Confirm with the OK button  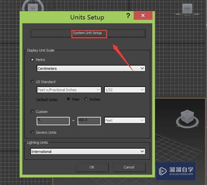coord(92,167)
